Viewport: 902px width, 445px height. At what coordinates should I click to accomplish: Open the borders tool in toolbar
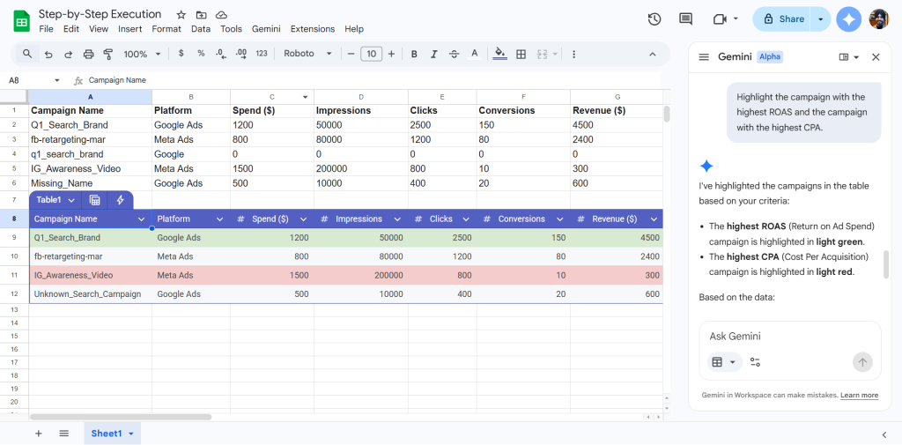521,54
